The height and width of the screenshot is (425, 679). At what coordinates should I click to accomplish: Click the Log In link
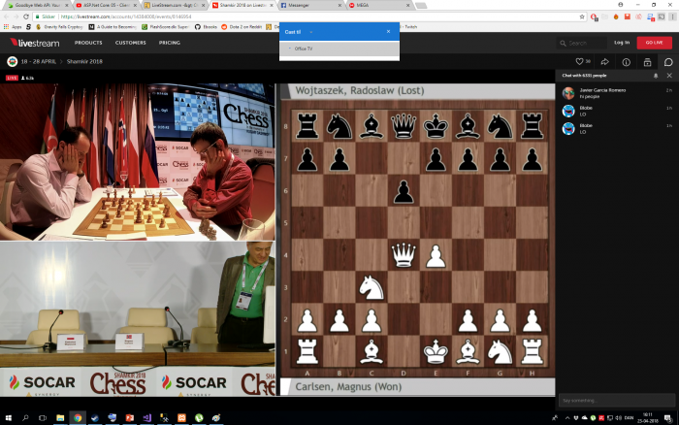point(621,43)
